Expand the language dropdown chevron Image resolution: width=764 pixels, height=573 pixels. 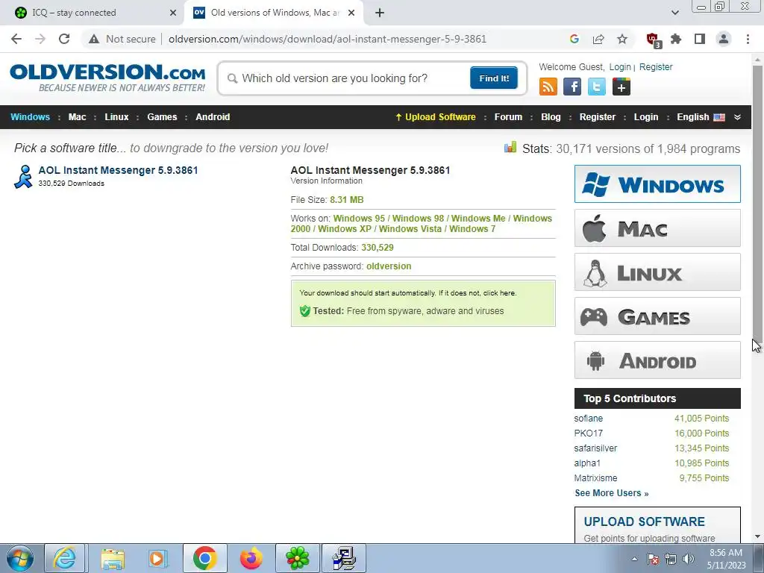click(x=738, y=117)
